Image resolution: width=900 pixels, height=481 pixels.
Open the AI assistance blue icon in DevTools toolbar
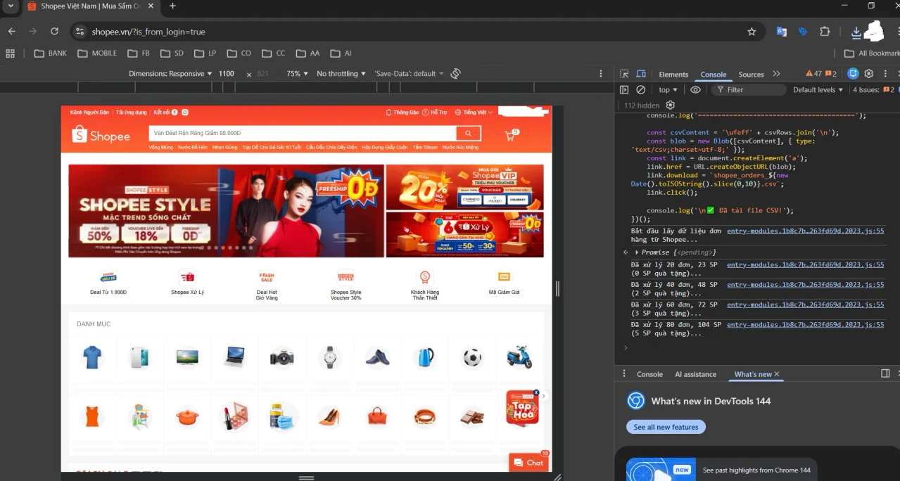(853, 74)
